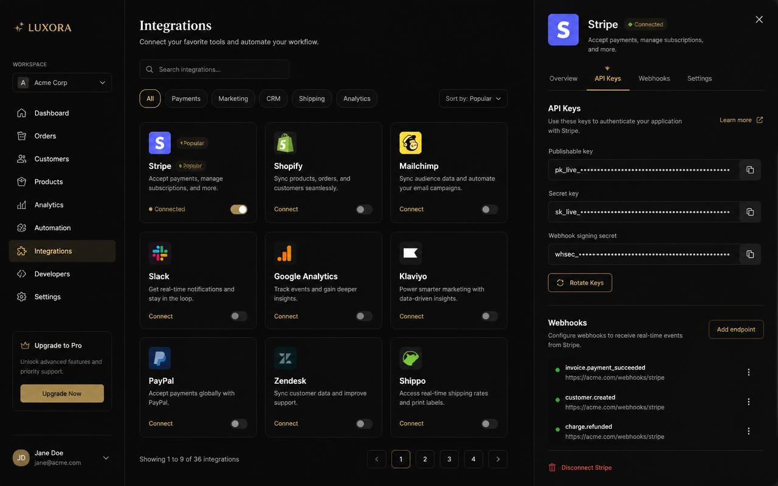Click the Automation icon in sidebar

click(x=22, y=228)
